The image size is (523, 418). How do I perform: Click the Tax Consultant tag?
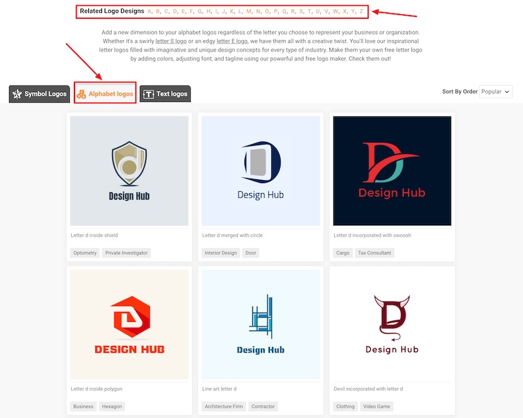point(375,253)
